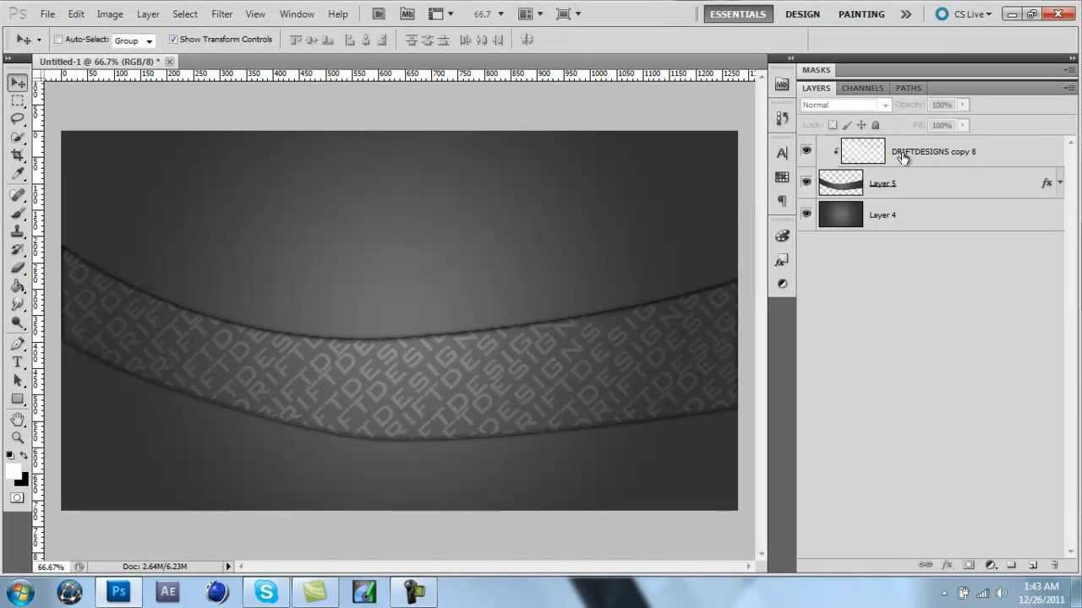Select the Eyedropper tool
Image resolution: width=1082 pixels, height=608 pixels.
[x=17, y=173]
